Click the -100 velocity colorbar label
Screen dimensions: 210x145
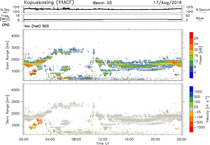[x=198, y=117]
